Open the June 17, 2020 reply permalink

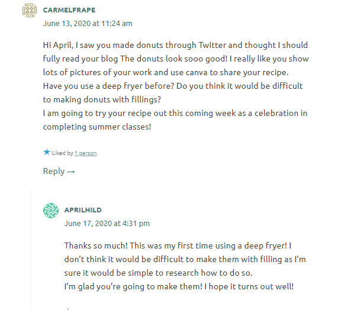[x=107, y=224]
